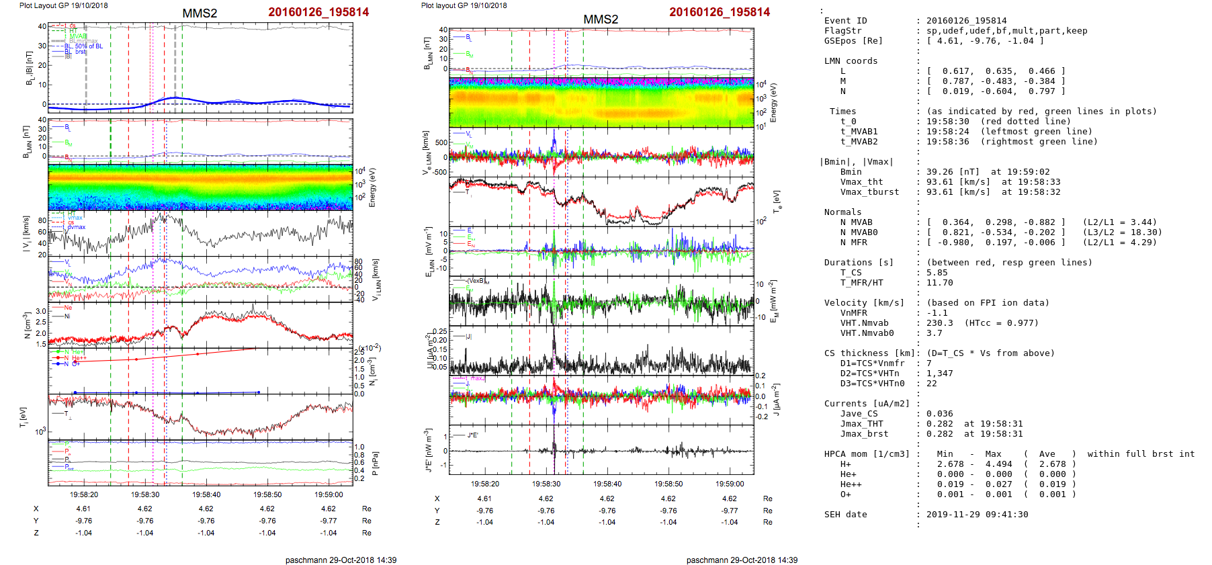Click the N MVAB0 normals row

pyautogui.click(x=859, y=232)
